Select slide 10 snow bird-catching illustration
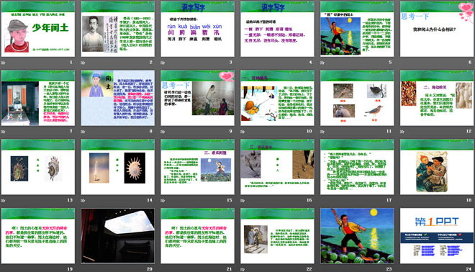 (x=277, y=98)
